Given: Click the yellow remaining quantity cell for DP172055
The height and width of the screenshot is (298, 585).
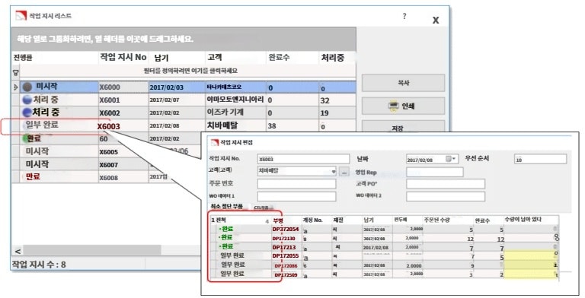Looking at the screenshot, I should coord(531,255).
